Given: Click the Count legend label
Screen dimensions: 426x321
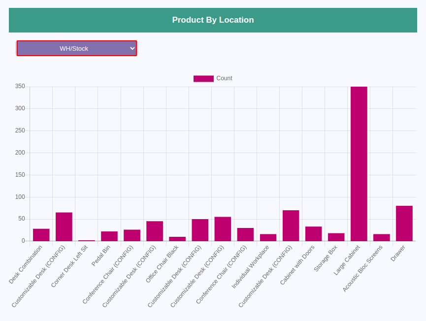Looking at the screenshot, I should tap(224, 78).
